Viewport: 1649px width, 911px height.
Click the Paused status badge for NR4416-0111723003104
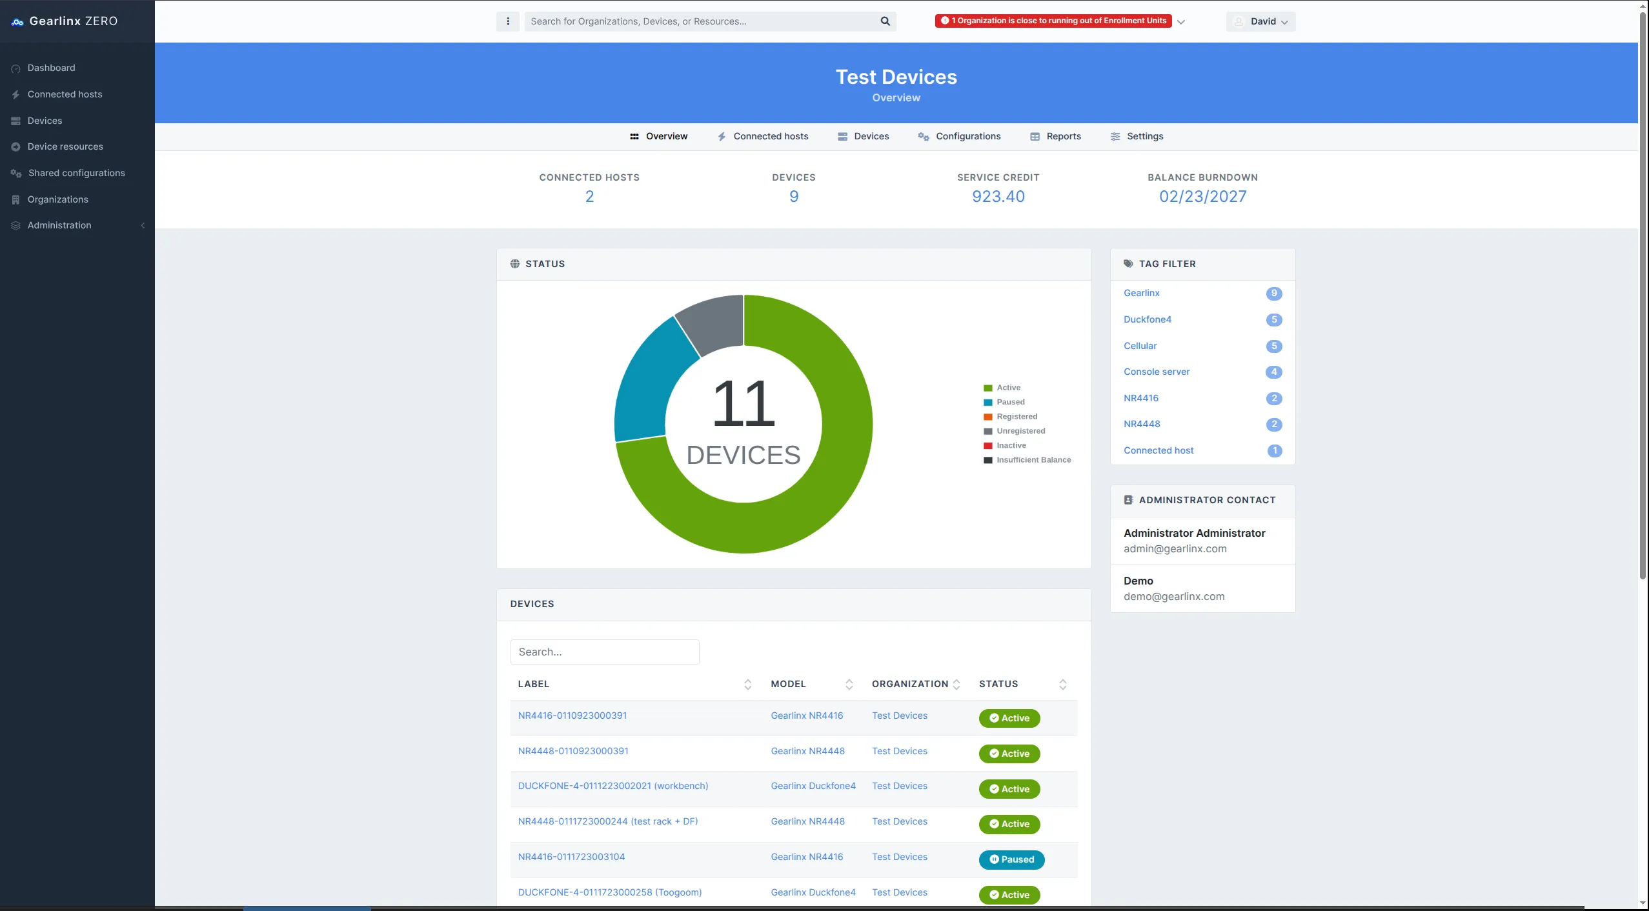[1011, 859]
